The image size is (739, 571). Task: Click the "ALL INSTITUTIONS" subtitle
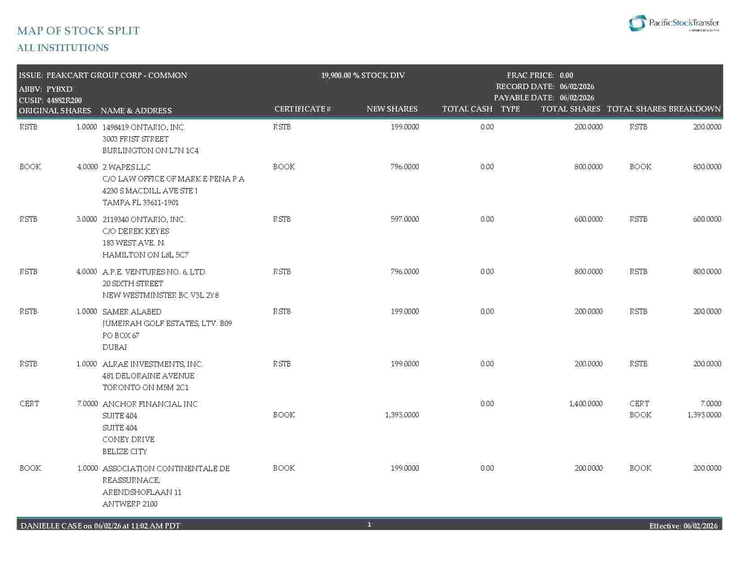click(63, 48)
